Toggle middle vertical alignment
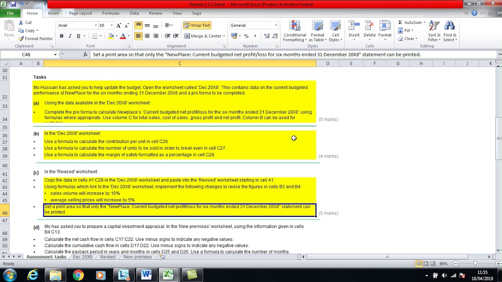This screenshot has height=282, width=502. 147,25
